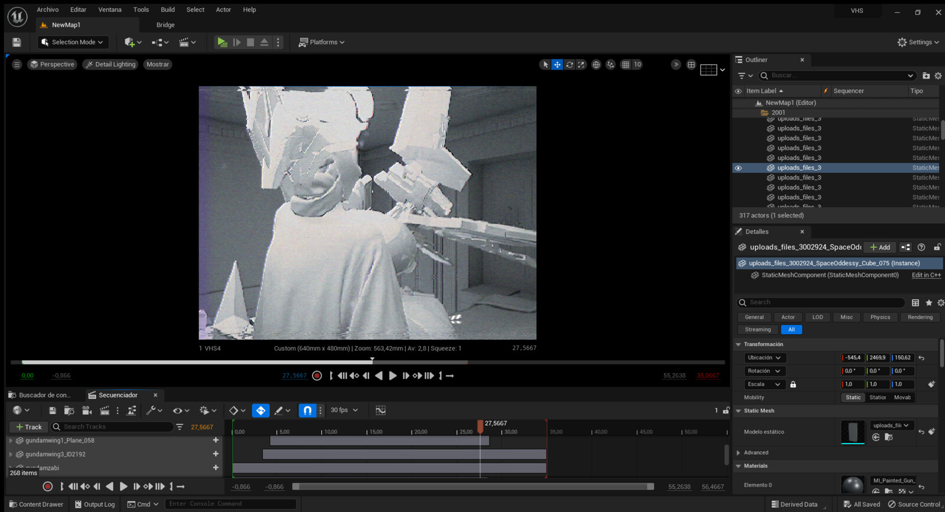This screenshot has height=512, width=945.
Task: Toggle the Sequencer lock icon at right
Action: point(726,410)
